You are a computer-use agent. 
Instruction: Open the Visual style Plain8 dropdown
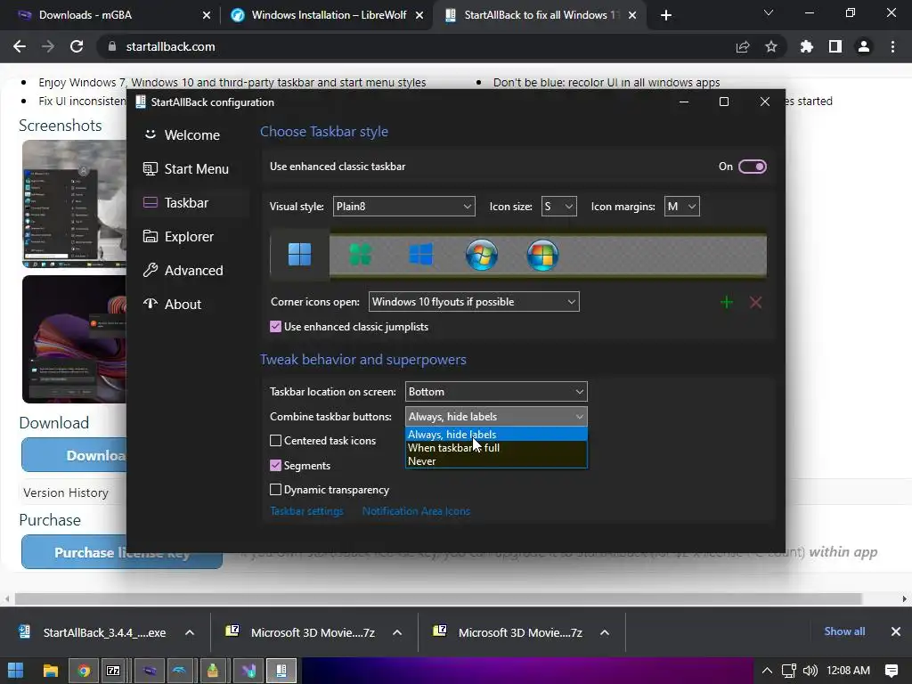point(403,207)
